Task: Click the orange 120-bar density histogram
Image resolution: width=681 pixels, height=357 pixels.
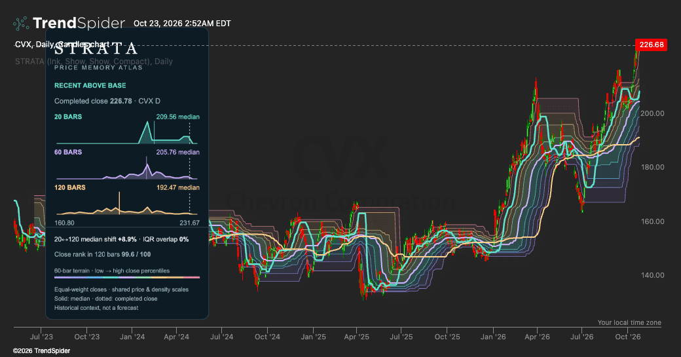Action: click(x=127, y=204)
